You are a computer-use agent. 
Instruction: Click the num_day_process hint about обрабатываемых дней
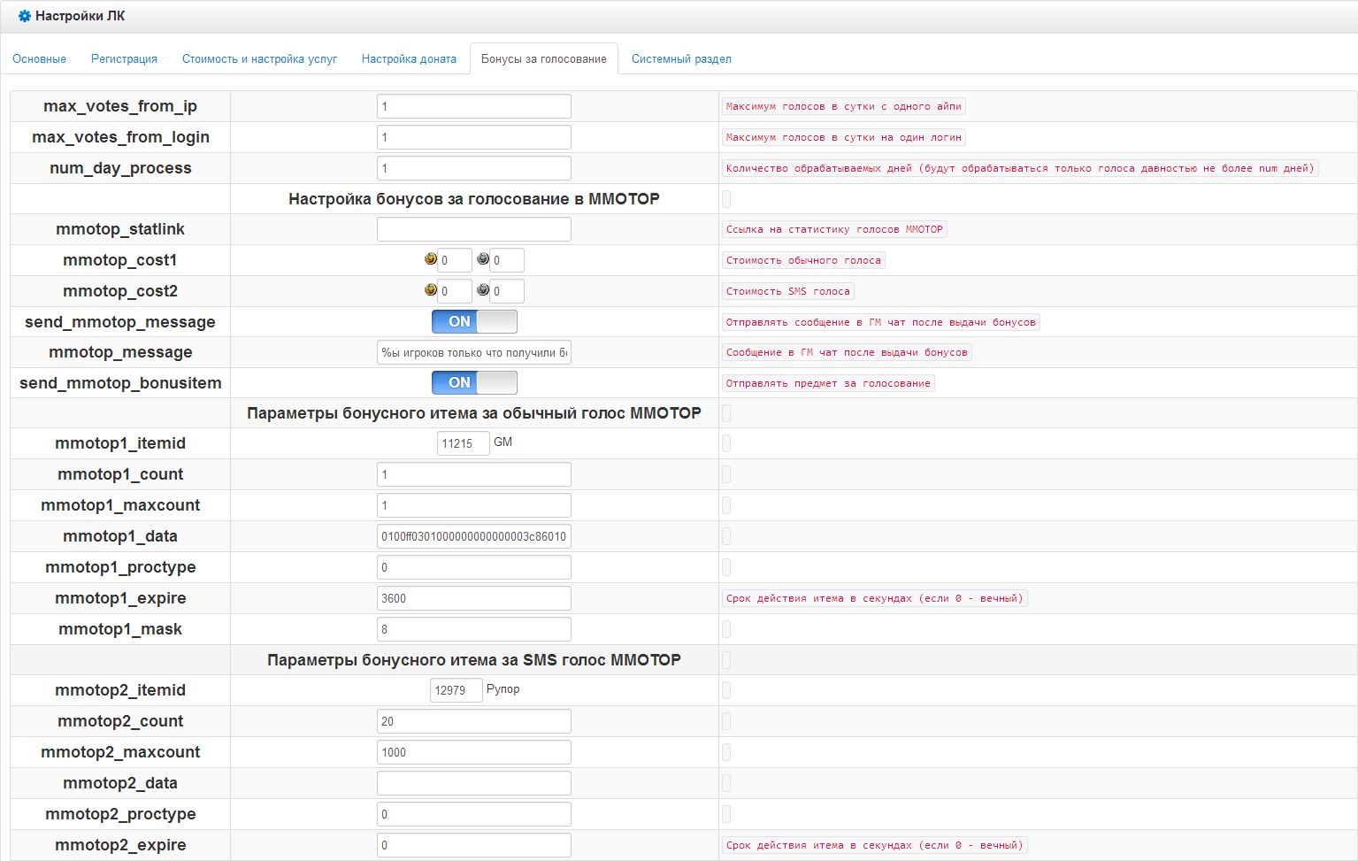point(1020,168)
